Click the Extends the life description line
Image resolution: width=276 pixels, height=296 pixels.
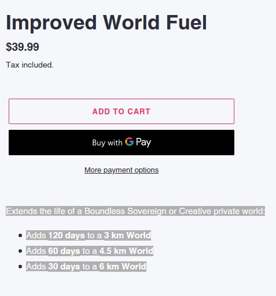click(x=135, y=211)
